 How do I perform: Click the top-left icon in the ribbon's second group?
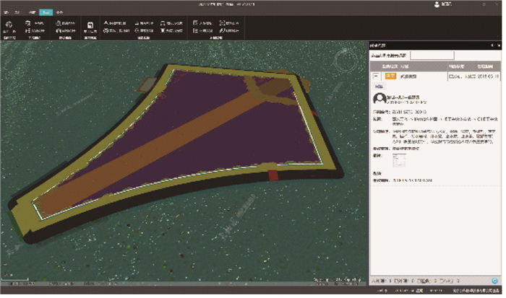pos(27,22)
